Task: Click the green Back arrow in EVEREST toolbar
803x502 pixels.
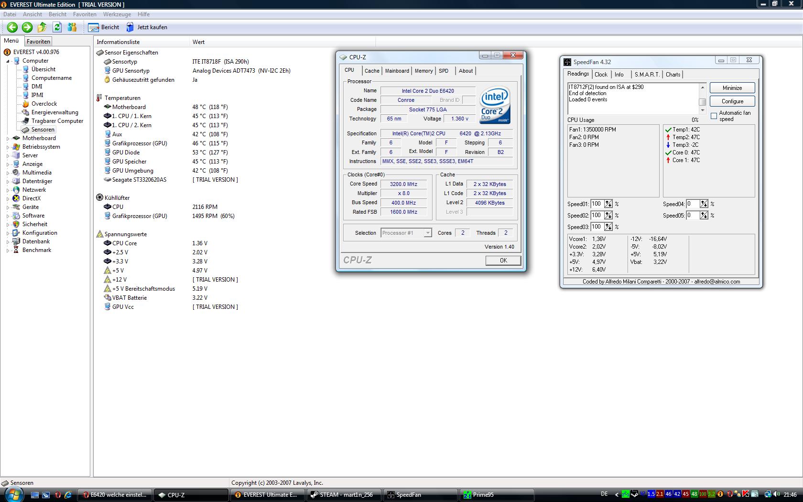Action: tap(12, 27)
